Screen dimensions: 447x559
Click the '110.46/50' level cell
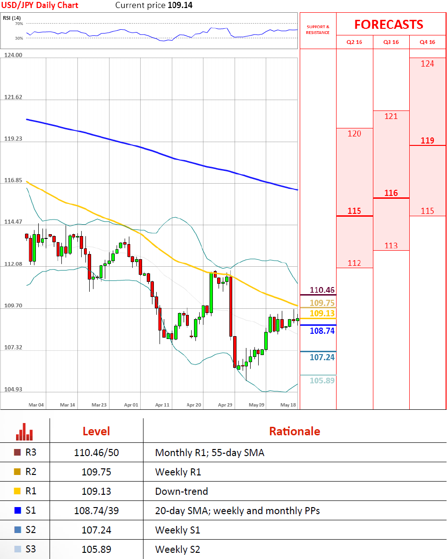pyautogui.click(x=96, y=453)
